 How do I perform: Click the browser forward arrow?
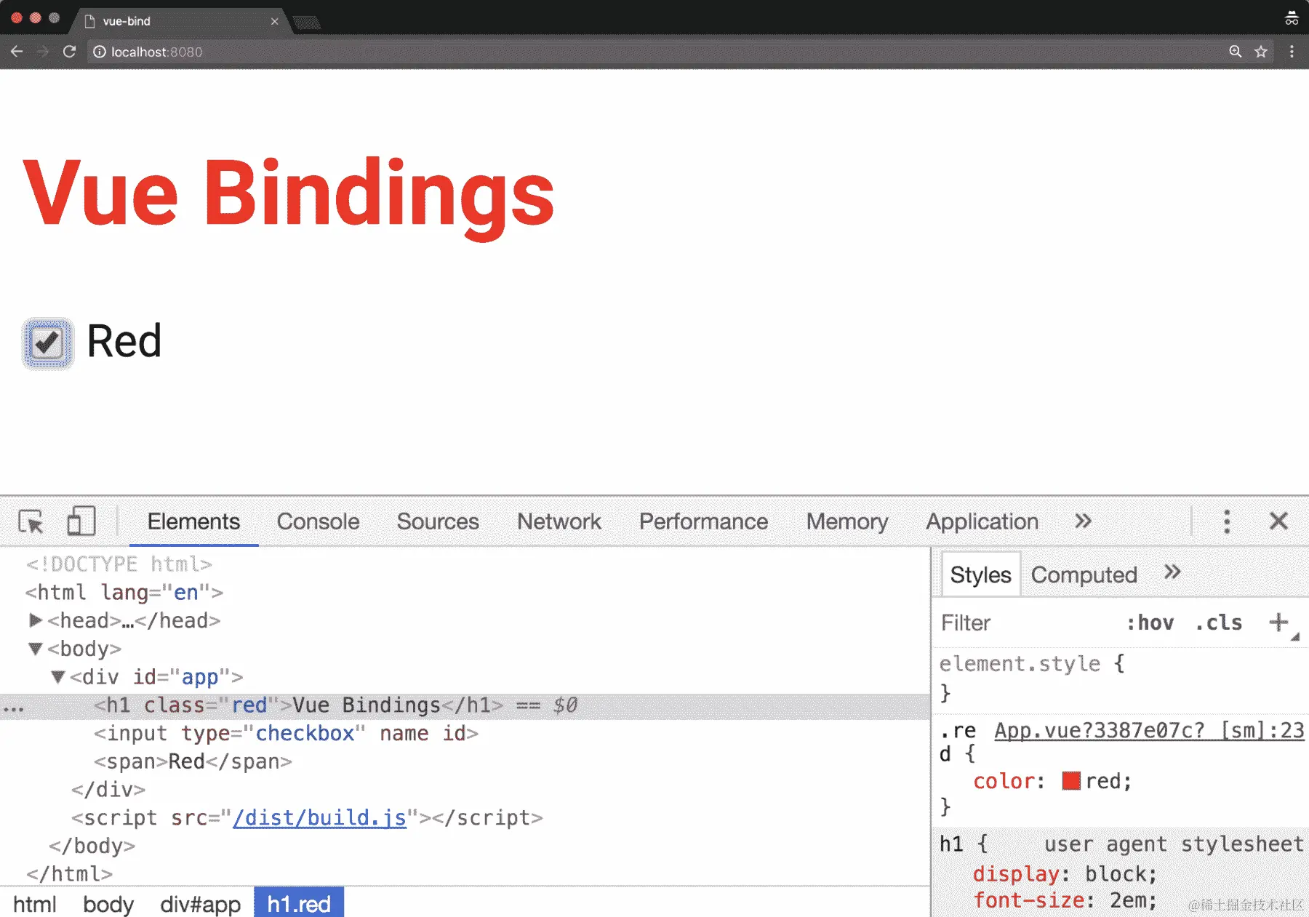point(43,52)
